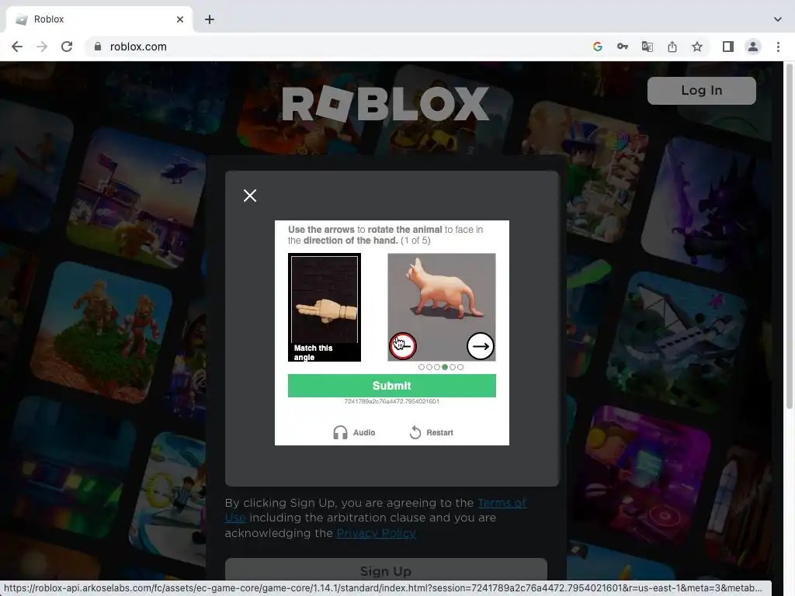Reload the Roblox page

point(67,47)
